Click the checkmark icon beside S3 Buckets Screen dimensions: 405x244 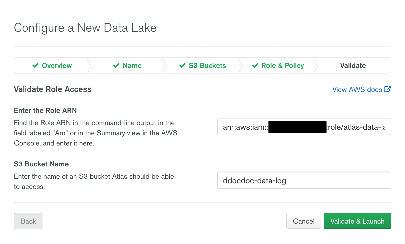183,66
